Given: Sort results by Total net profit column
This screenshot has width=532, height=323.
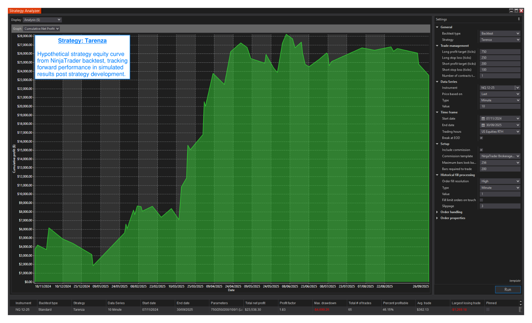Looking at the screenshot, I should (x=255, y=303).
